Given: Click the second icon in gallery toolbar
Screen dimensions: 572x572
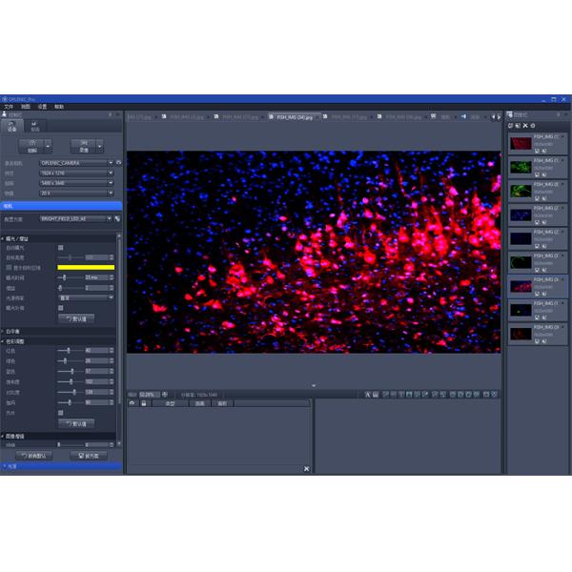Looking at the screenshot, I should point(518,126).
